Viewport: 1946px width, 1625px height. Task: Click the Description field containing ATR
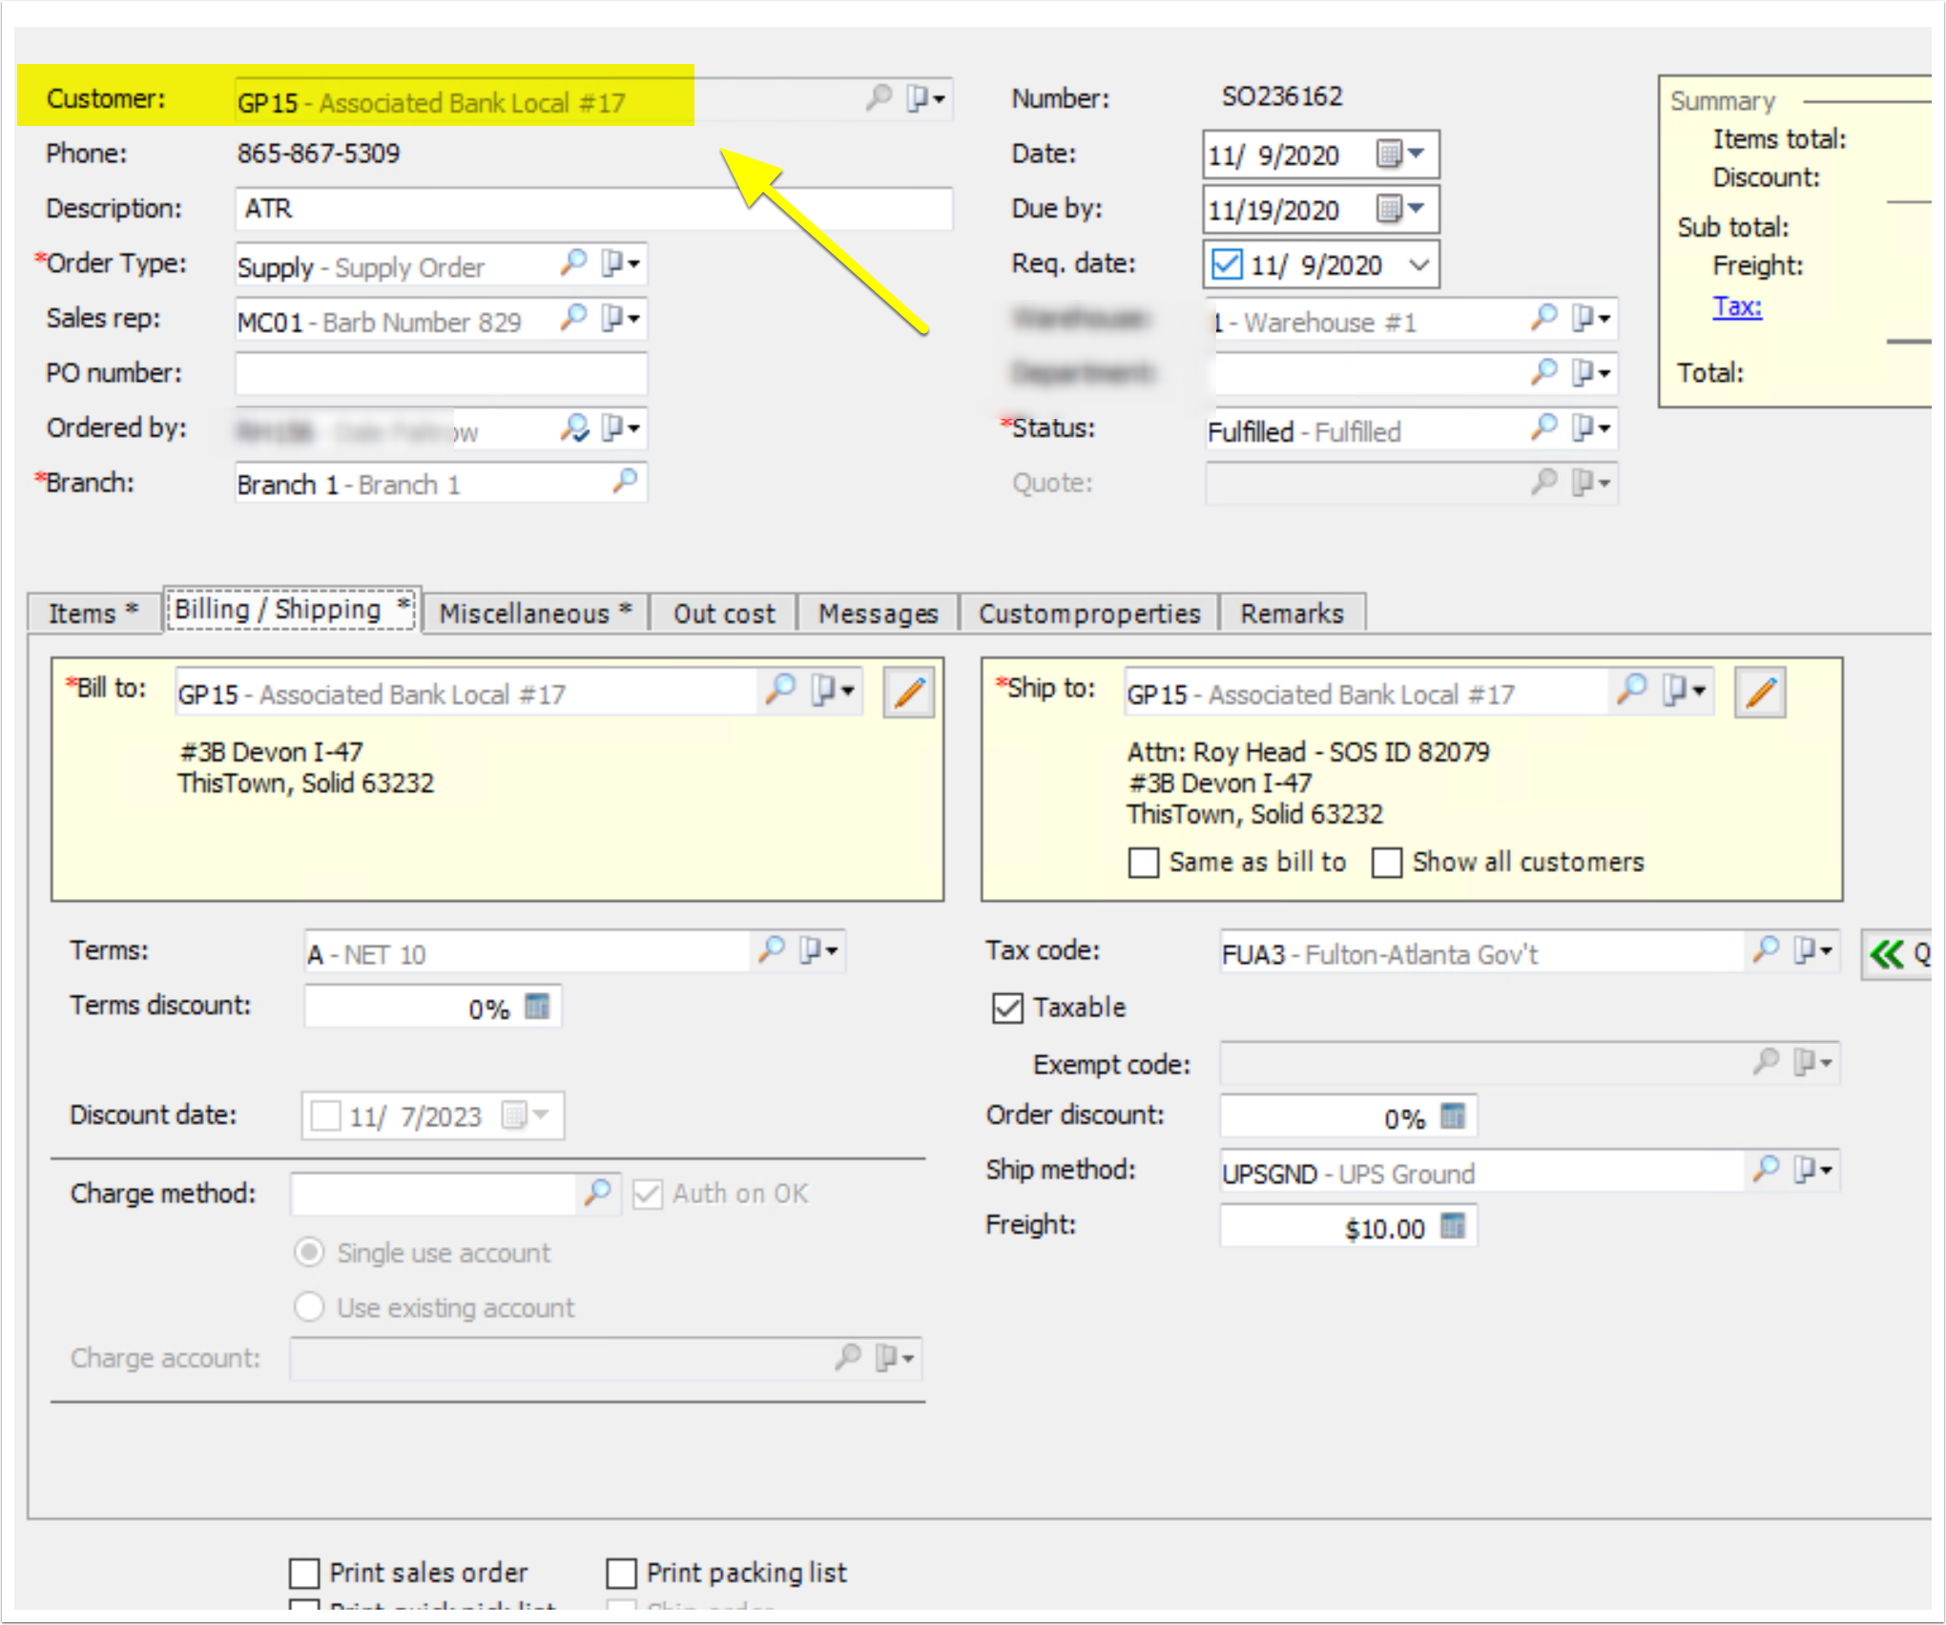click(x=593, y=208)
